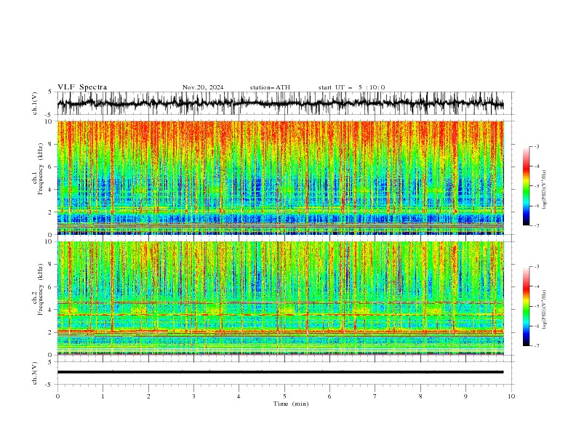
Task: Select ch.1 color bar "log(PSD)(V²/Hz)" label
Action: (544, 190)
